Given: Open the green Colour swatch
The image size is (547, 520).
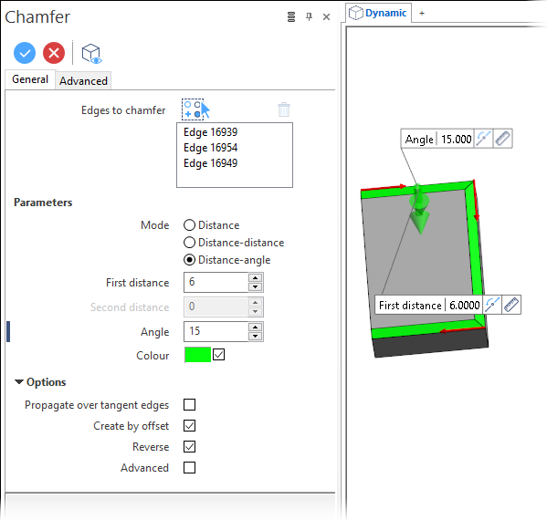Looking at the screenshot, I should [x=198, y=355].
